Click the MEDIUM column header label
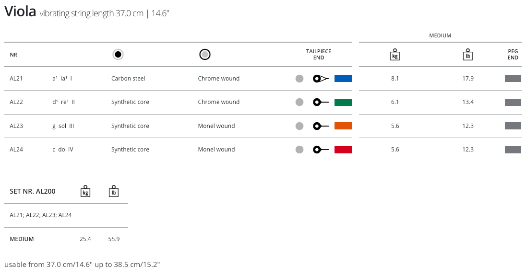This screenshot has width=526, height=278. pos(440,36)
